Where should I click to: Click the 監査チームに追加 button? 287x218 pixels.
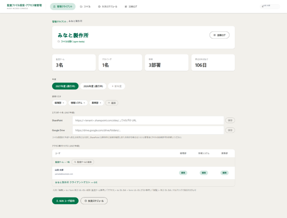tap(83, 162)
